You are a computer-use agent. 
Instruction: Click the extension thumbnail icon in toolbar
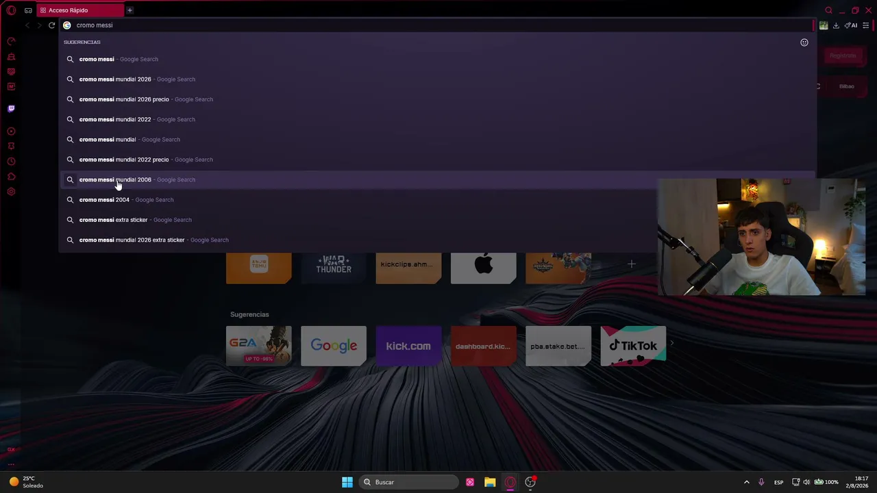point(824,25)
